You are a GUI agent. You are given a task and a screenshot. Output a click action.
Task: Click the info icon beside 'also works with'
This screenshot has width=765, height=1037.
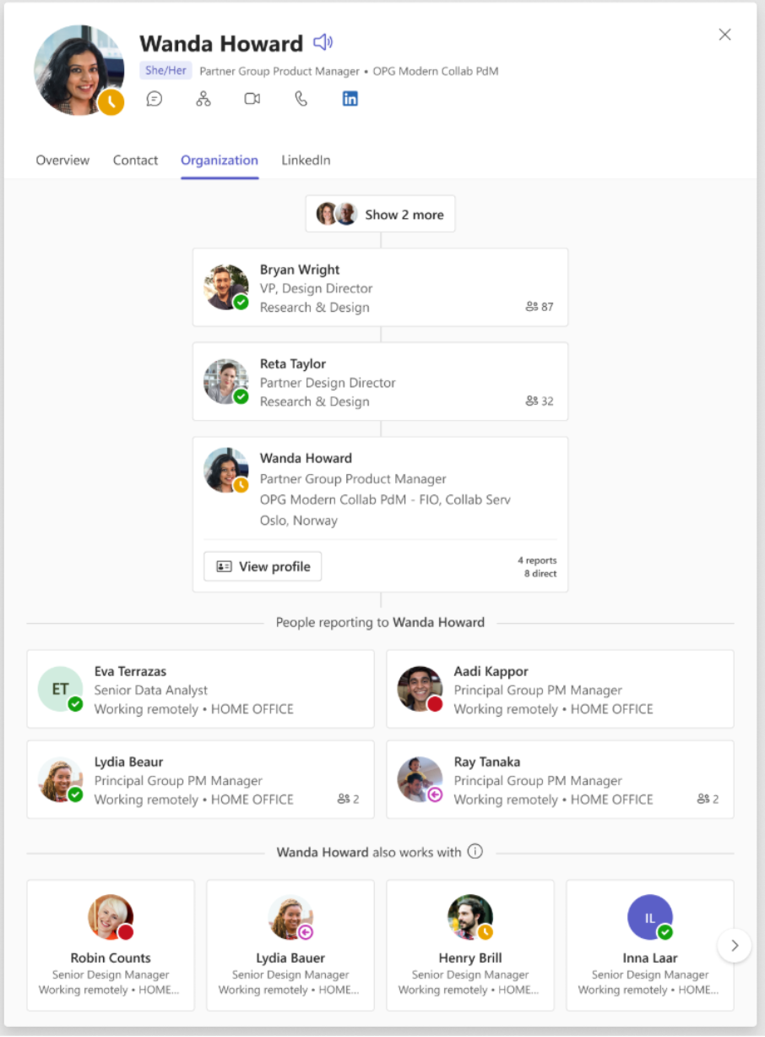click(x=475, y=851)
